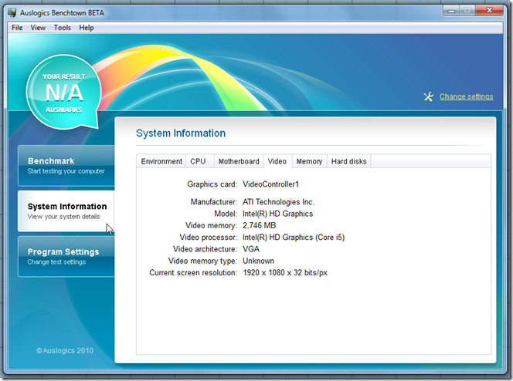This screenshot has height=381, width=513.
Task: Minimize the Benchtown window
Action: click(x=451, y=11)
